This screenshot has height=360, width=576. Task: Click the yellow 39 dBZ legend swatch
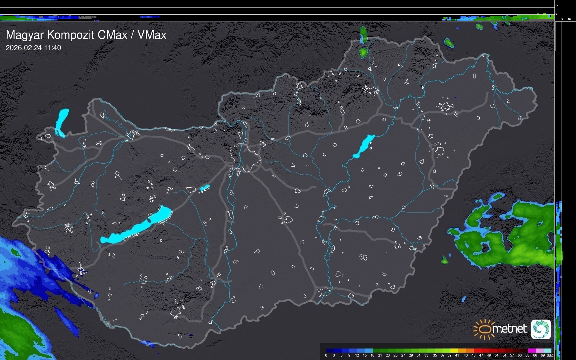(x=454, y=350)
